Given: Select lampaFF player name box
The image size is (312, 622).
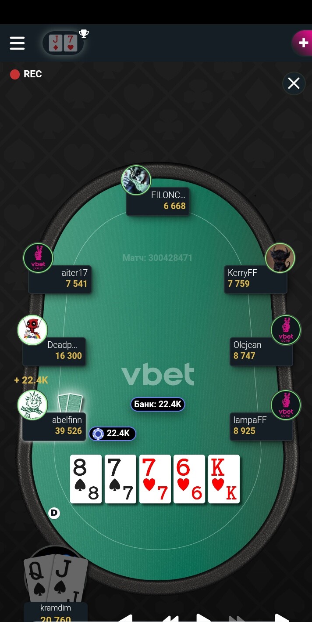Looking at the screenshot, I should click(261, 426).
